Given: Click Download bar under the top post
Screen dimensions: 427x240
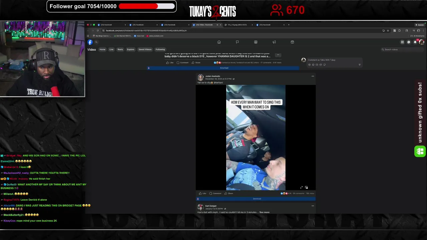Looking at the screenshot, I should (x=224, y=68).
